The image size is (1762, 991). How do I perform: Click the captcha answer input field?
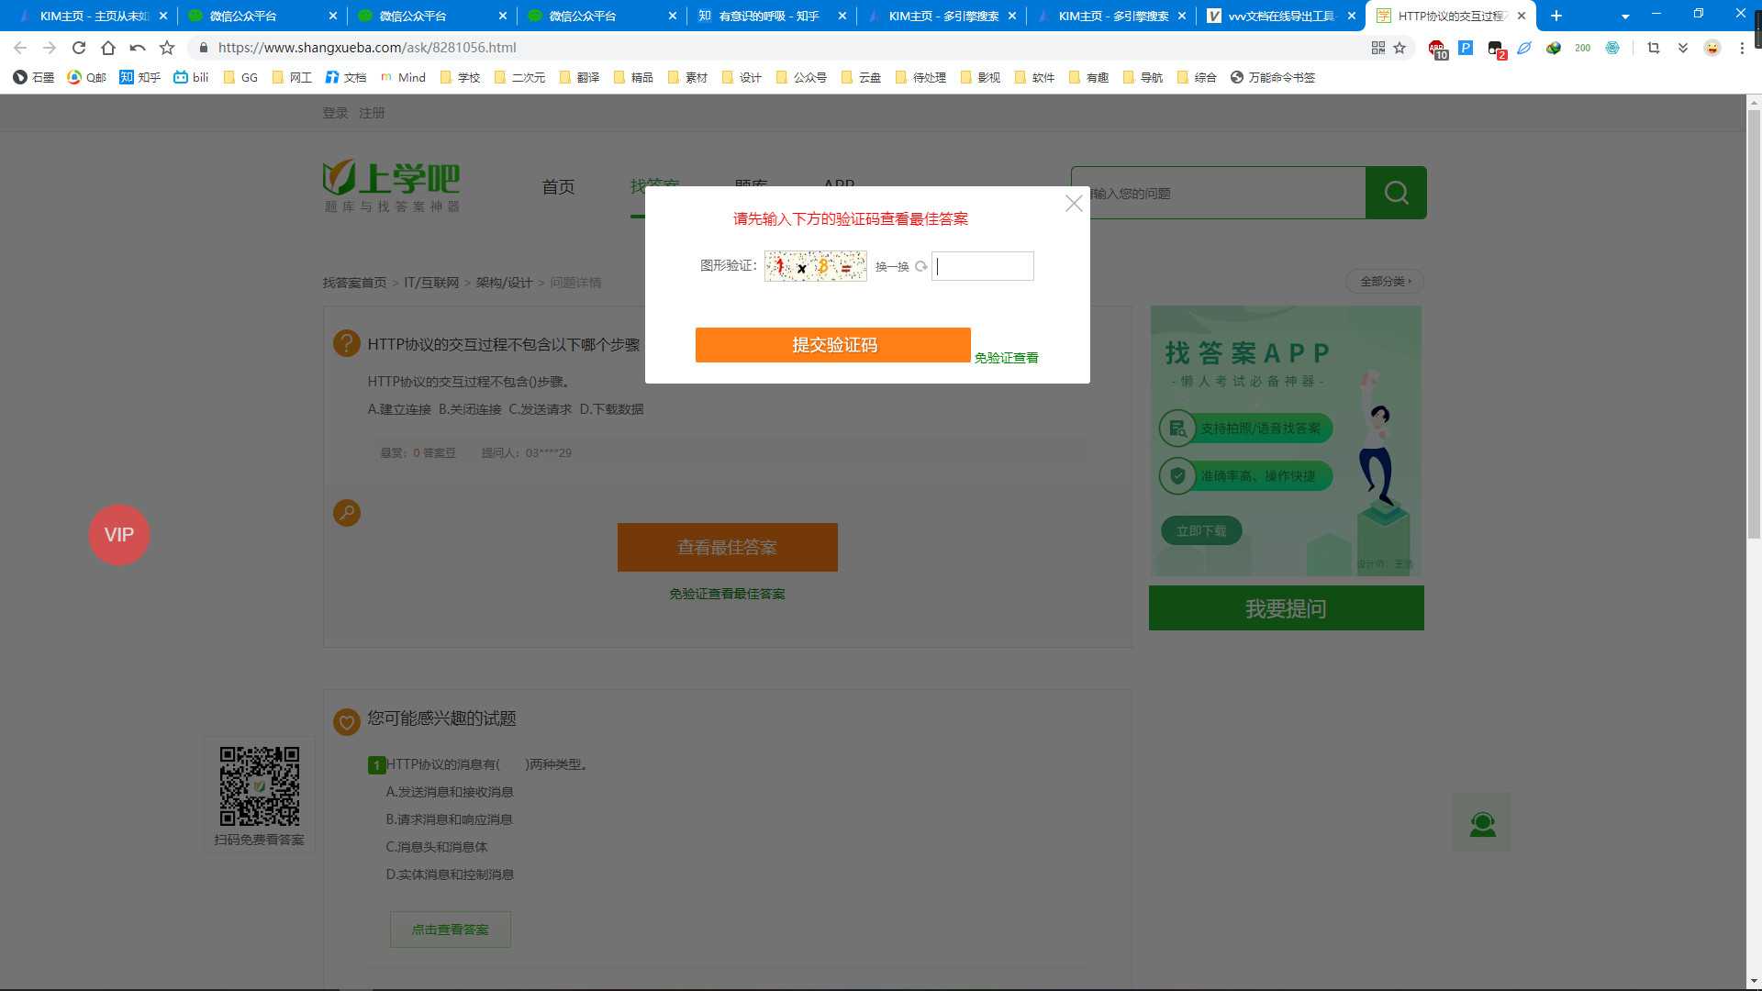click(x=982, y=266)
